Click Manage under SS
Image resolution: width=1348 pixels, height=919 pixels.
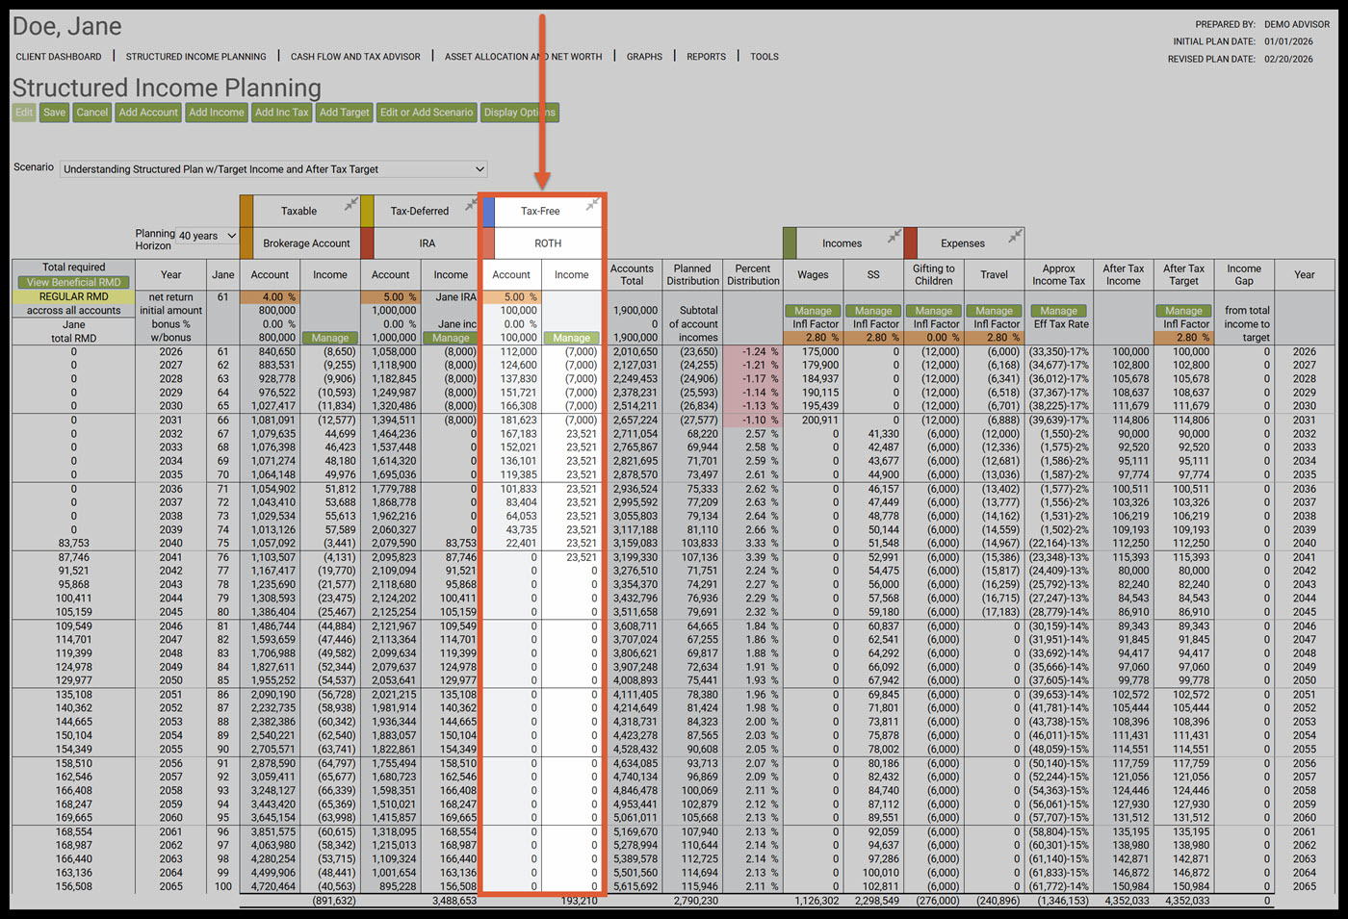tap(873, 311)
